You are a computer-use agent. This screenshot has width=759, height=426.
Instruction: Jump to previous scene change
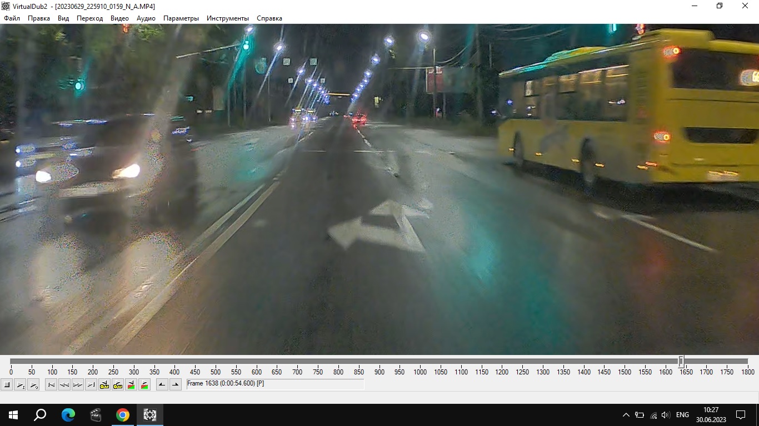point(131,384)
